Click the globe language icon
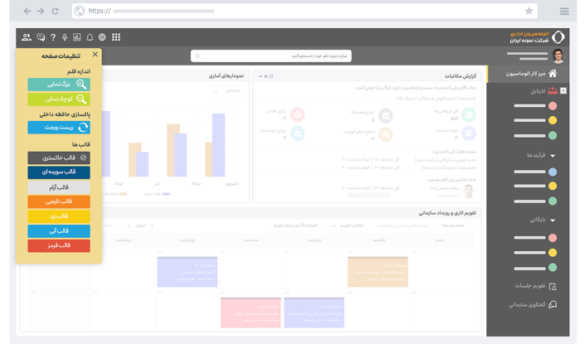 click(102, 37)
